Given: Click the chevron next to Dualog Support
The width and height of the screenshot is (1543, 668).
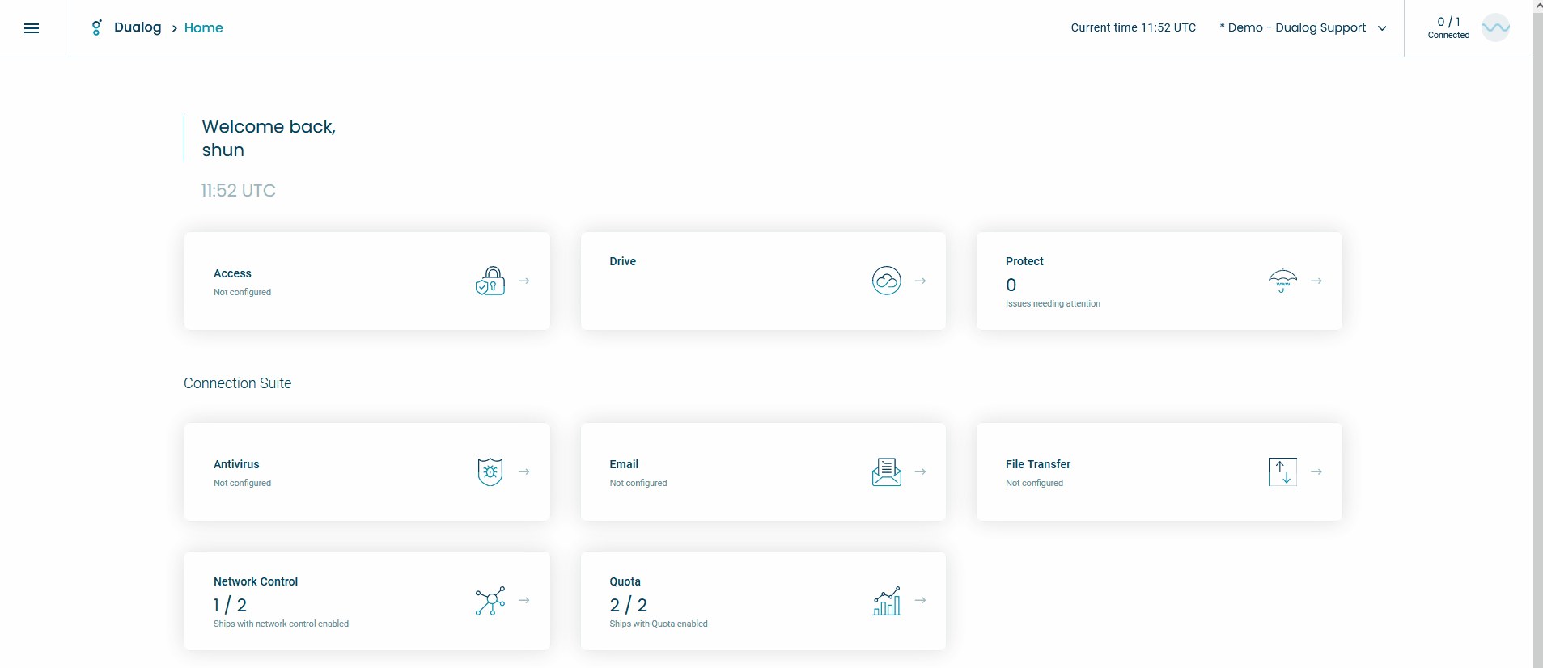Looking at the screenshot, I should [1382, 28].
